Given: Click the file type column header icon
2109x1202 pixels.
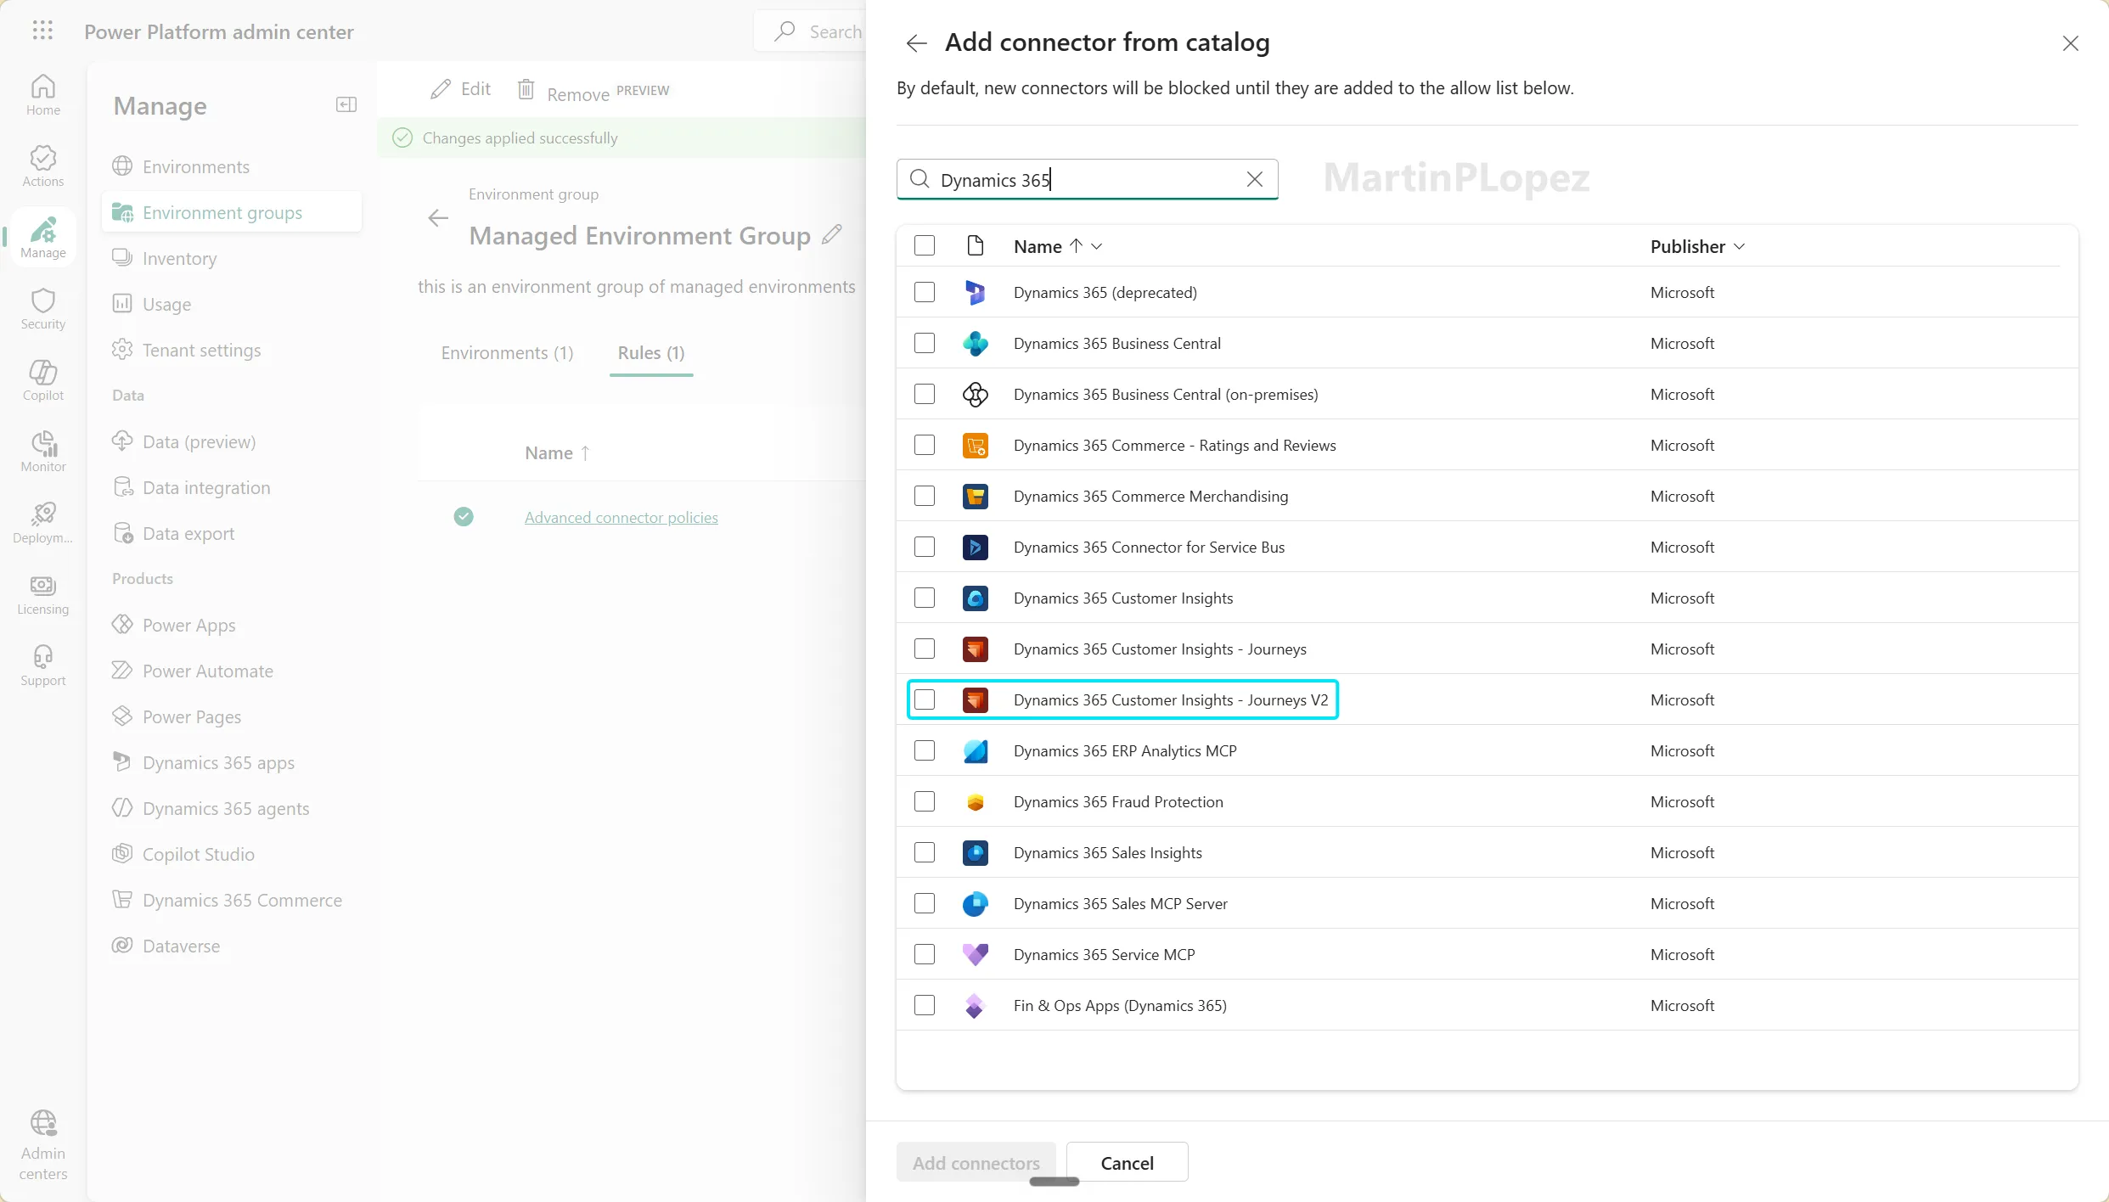Looking at the screenshot, I should click(x=975, y=246).
